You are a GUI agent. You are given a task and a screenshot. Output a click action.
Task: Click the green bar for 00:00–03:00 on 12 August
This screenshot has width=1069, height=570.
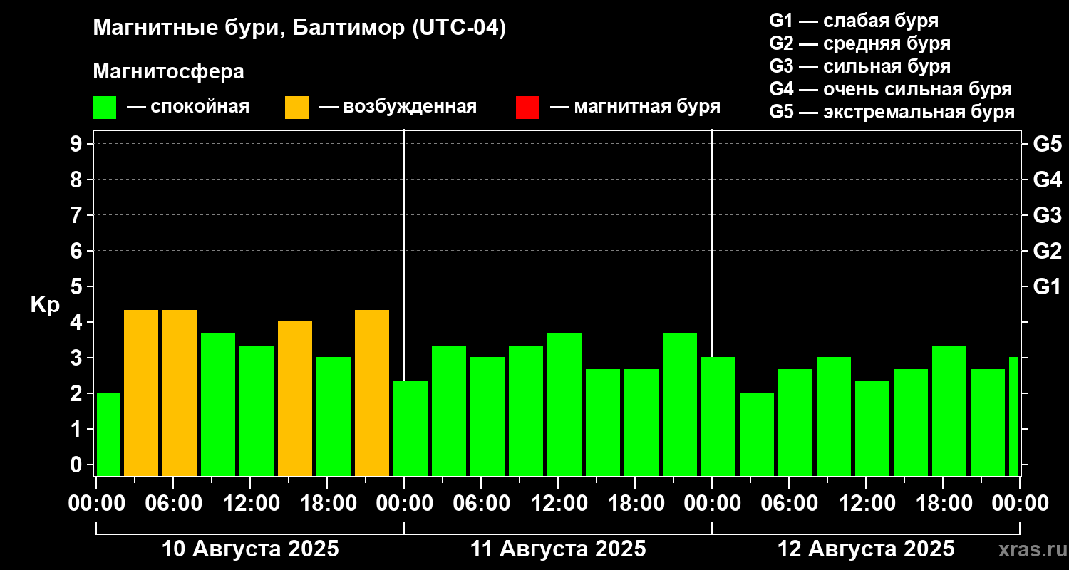(718, 416)
